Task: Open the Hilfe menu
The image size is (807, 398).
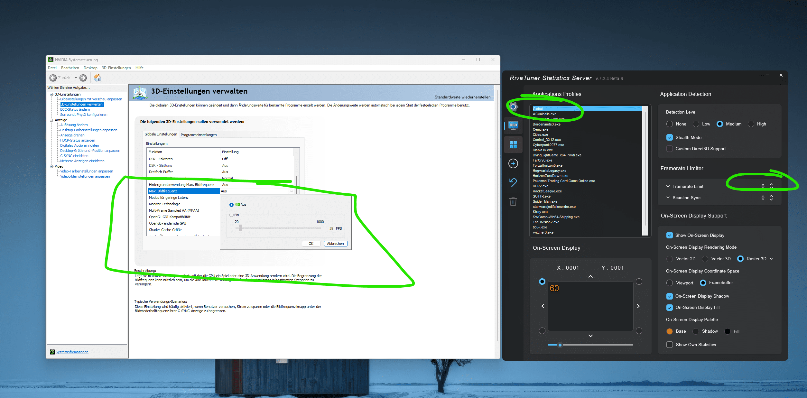Action: (x=140, y=68)
